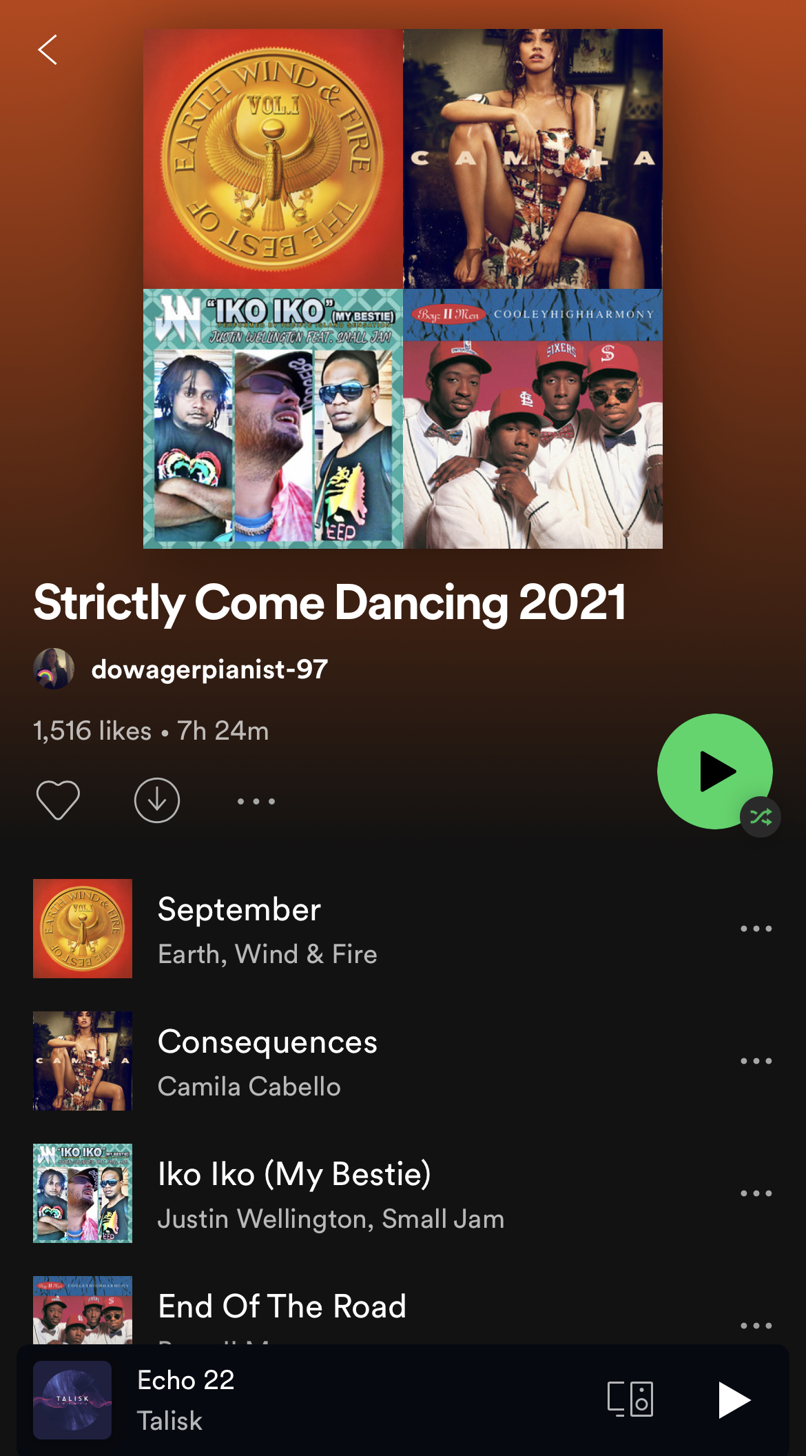This screenshot has width=806, height=1456.
Task: Tap the Talisk album art thumbnail
Action: pos(72,1399)
